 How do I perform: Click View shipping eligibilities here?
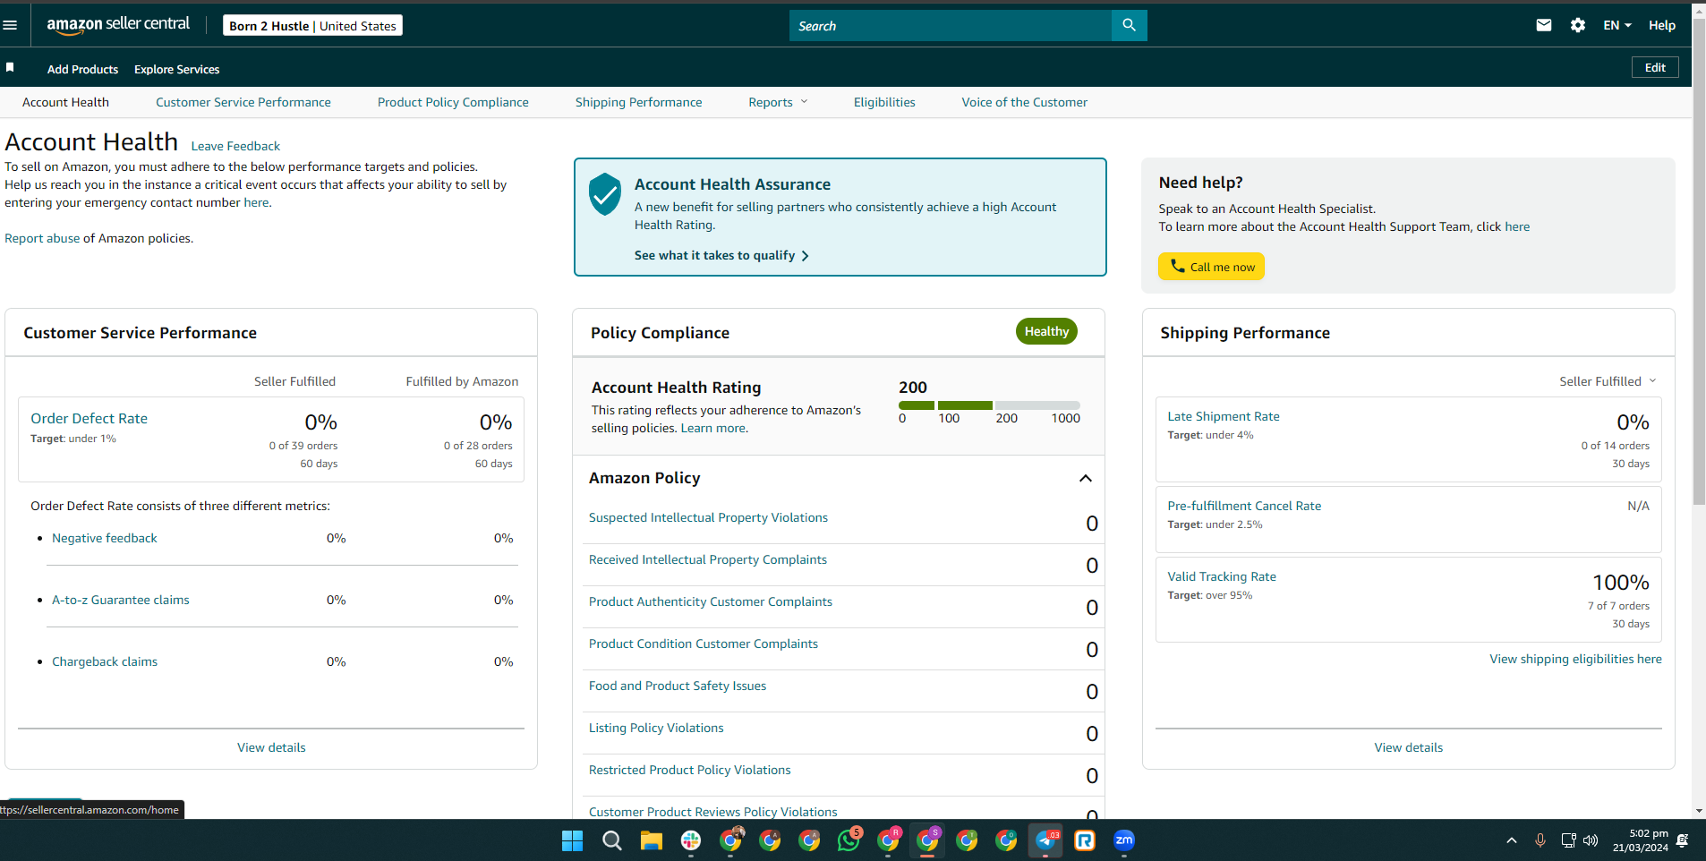[1575, 659]
